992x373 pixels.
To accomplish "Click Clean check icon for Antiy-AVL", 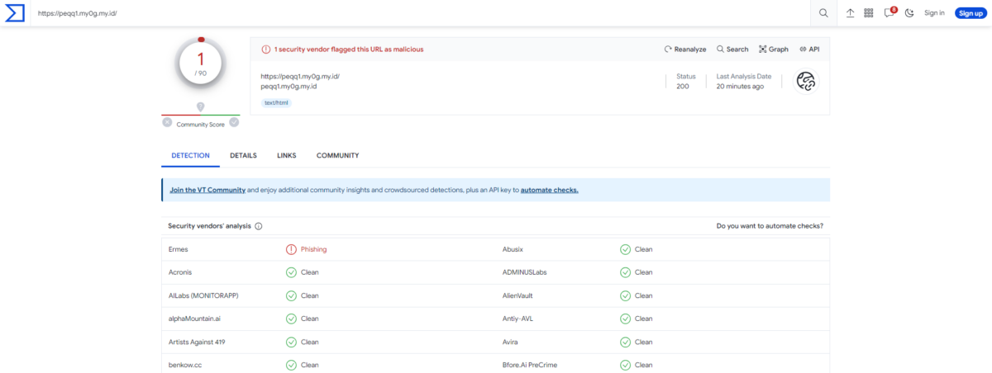I will point(625,319).
